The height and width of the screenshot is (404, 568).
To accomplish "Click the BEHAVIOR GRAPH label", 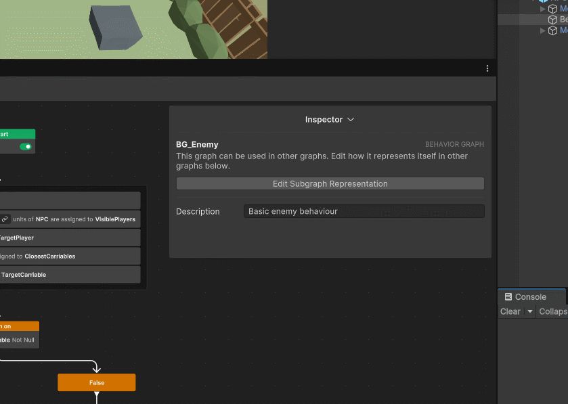I will [454, 144].
